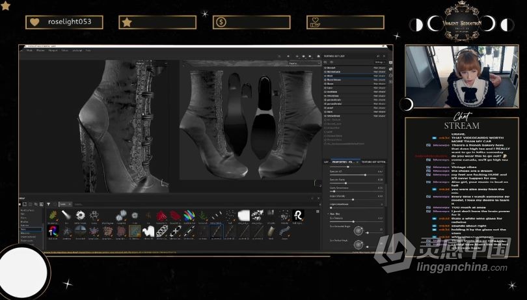Open the top icon in right dock strip
527x300 pixels.
coord(390,62)
